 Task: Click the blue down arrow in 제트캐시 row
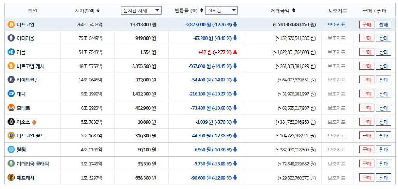pos(235,178)
